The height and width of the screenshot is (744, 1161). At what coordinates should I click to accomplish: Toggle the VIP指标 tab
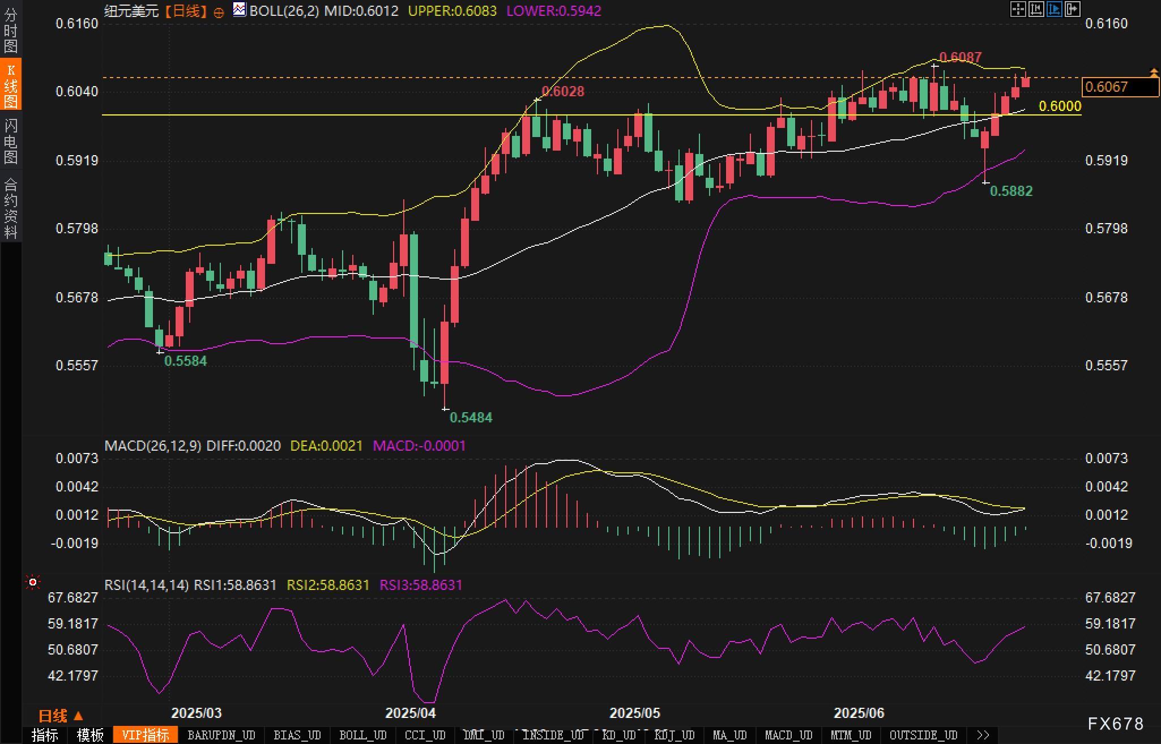point(146,735)
